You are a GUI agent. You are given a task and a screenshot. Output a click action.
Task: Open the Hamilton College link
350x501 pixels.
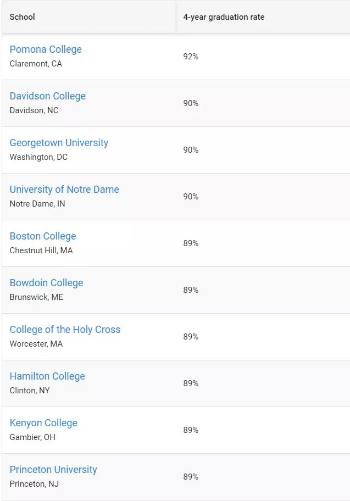47,376
